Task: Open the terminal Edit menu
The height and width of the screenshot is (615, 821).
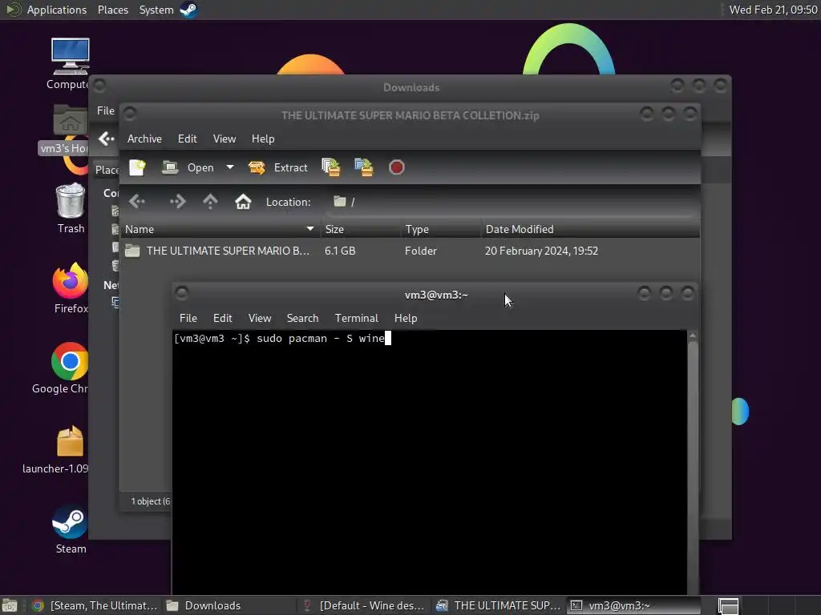Action: 223,318
